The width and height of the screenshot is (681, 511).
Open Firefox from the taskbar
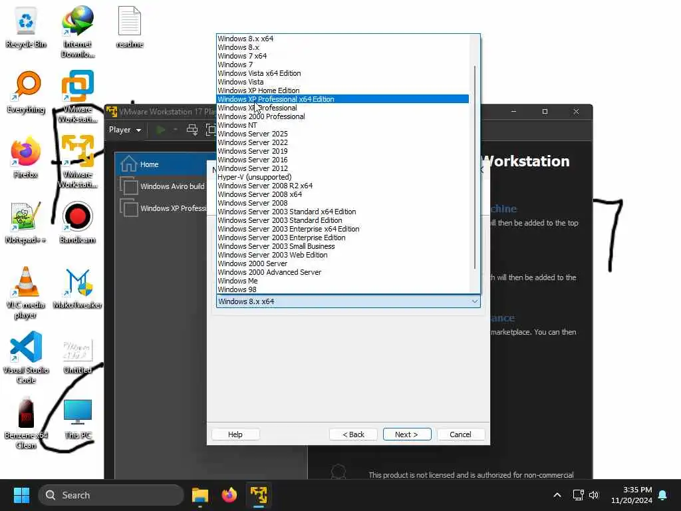click(229, 495)
